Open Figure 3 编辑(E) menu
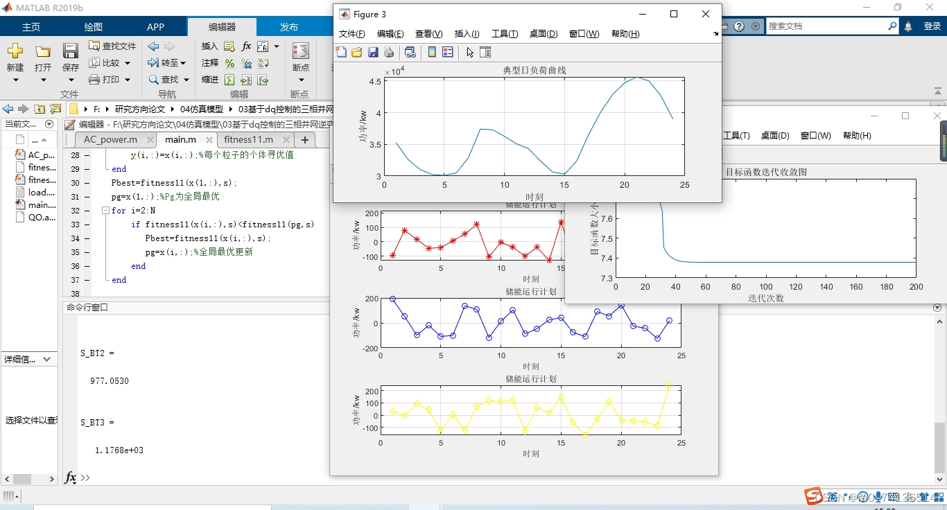 tap(390, 34)
